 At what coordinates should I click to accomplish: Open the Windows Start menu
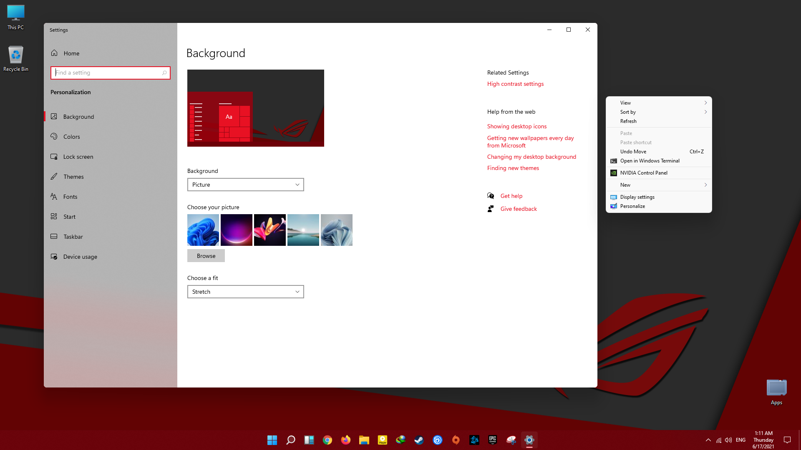(x=272, y=440)
